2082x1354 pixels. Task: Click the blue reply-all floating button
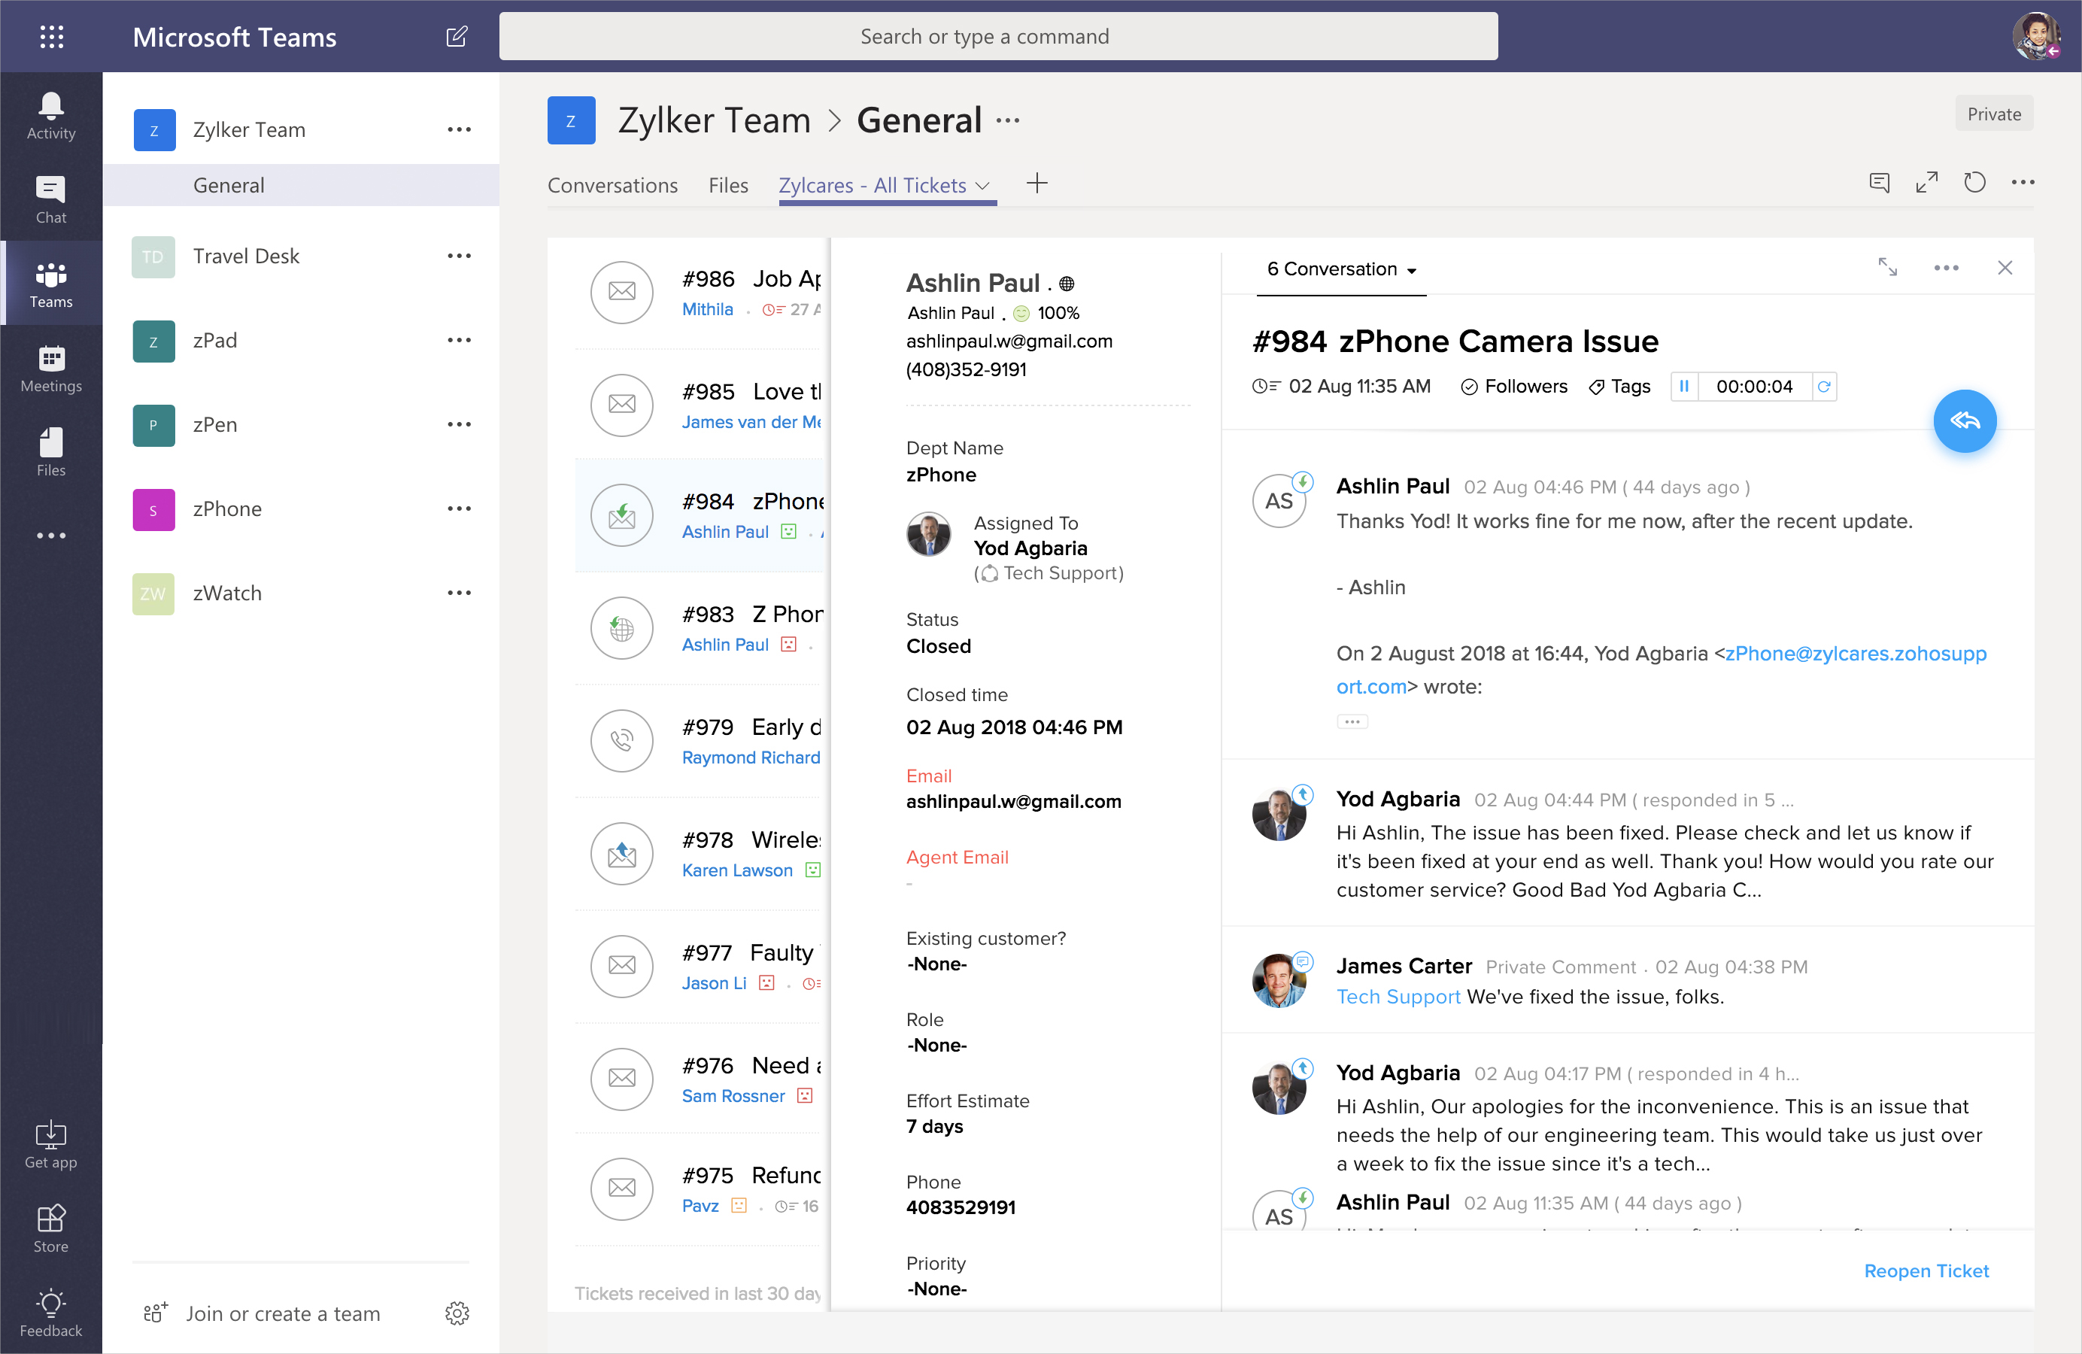coord(1963,421)
